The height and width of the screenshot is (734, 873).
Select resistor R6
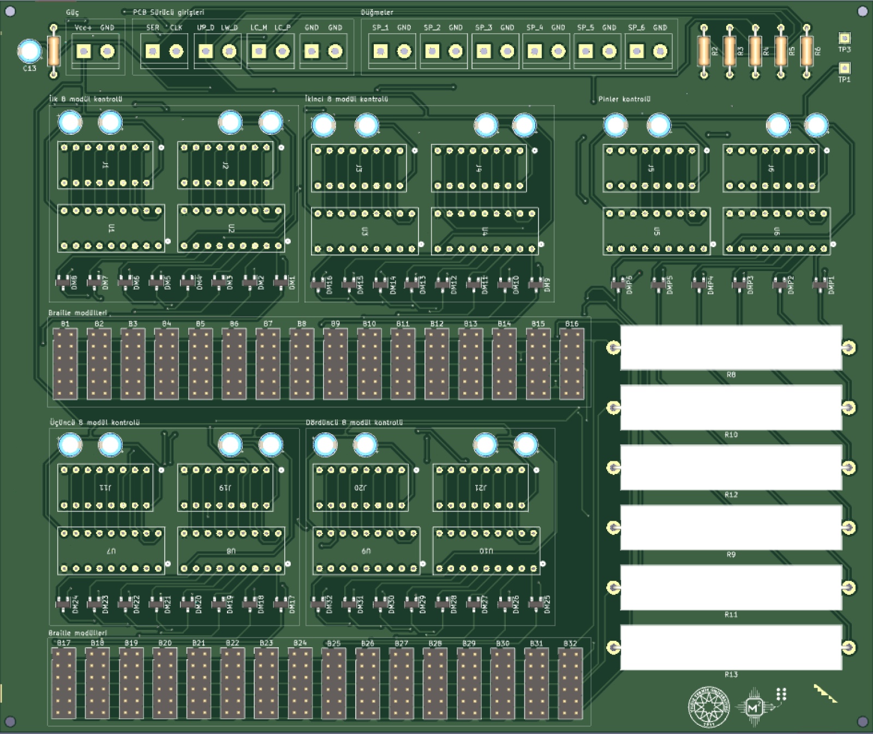[x=806, y=51]
